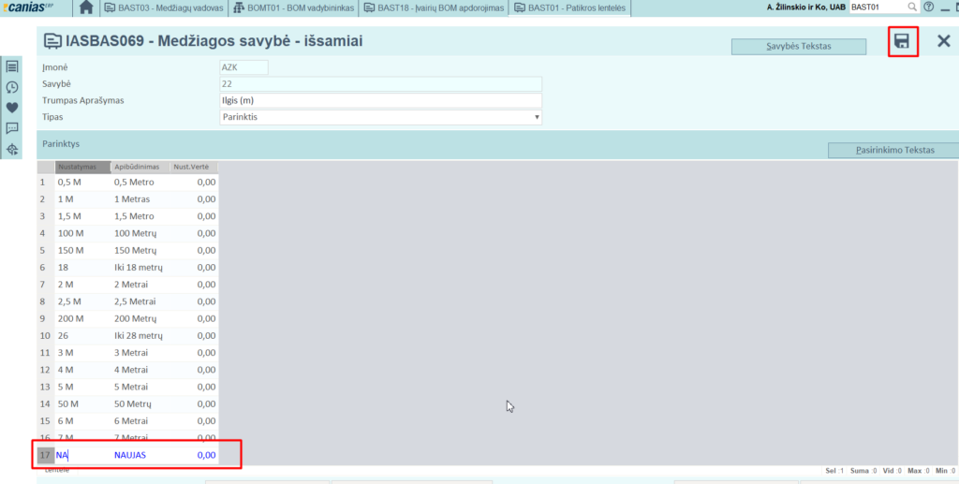Click the crosshair target sidebar icon
Screen dimensions: 959x484
click(12, 149)
